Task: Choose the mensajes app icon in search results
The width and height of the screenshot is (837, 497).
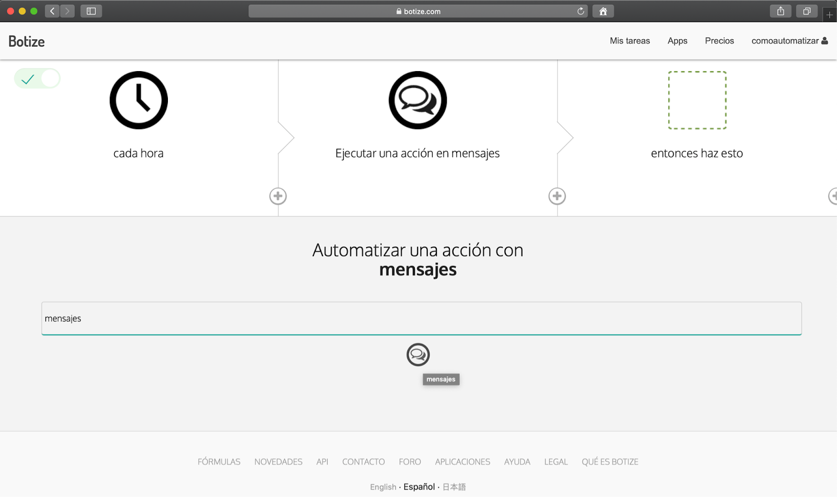Action: coord(418,355)
